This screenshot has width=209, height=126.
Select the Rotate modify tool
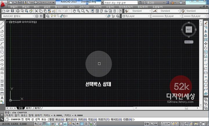click(206, 48)
